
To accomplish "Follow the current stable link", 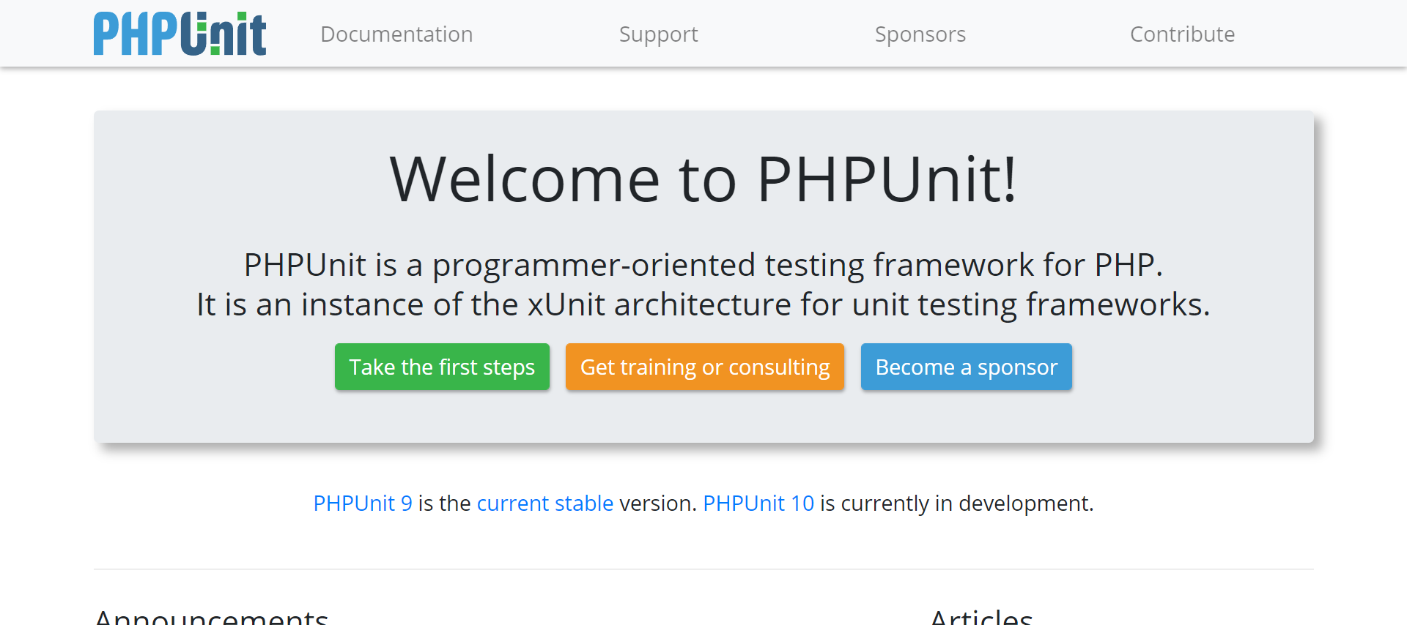I will tap(545, 504).
